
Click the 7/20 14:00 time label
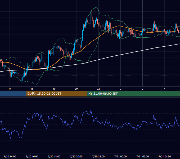pyautogui.click(x=10, y=156)
